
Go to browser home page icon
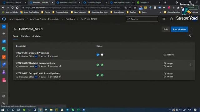[17, 7]
